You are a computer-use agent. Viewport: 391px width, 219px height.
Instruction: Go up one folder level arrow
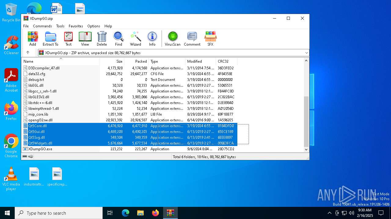[x=28, y=53]
